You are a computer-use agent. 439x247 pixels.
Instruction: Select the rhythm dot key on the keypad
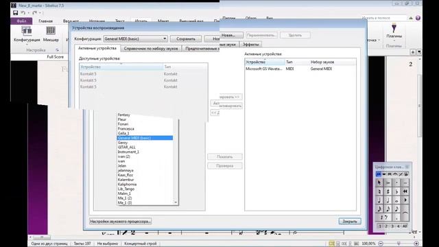(x=396, y=217)
